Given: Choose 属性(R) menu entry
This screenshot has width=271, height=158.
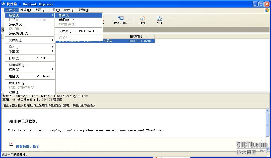Looking at the screenshot, I should [x=30, y=76].
